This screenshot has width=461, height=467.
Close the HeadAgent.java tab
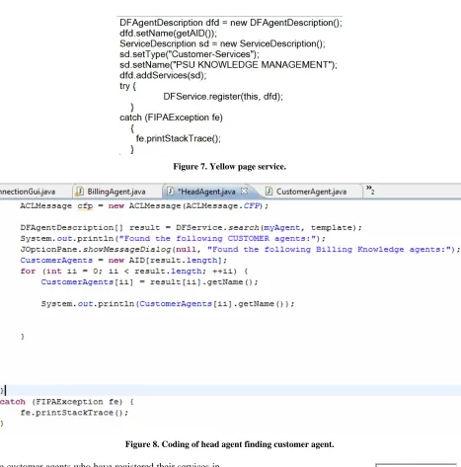(244, 191)
